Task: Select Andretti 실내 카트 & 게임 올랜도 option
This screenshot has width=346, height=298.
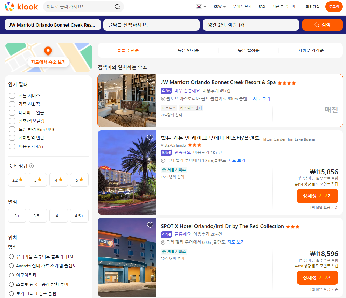Action: tap(11, 266)
